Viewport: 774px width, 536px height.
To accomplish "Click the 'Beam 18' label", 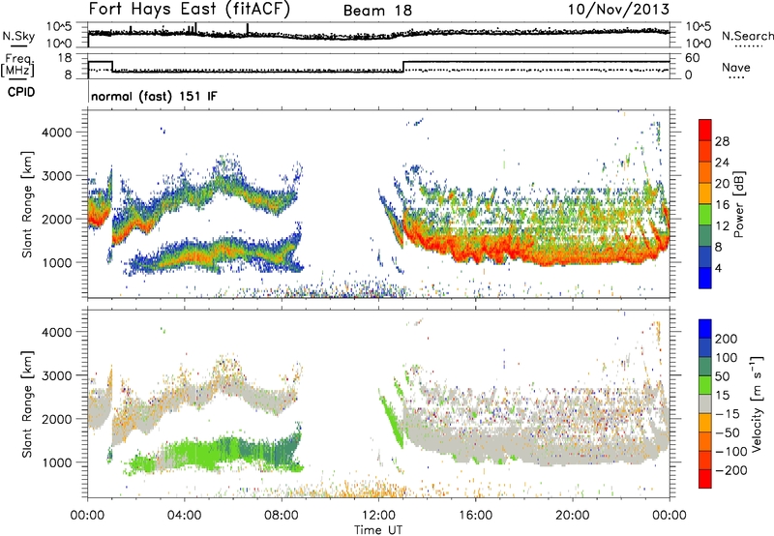I will tap(377, 11).
